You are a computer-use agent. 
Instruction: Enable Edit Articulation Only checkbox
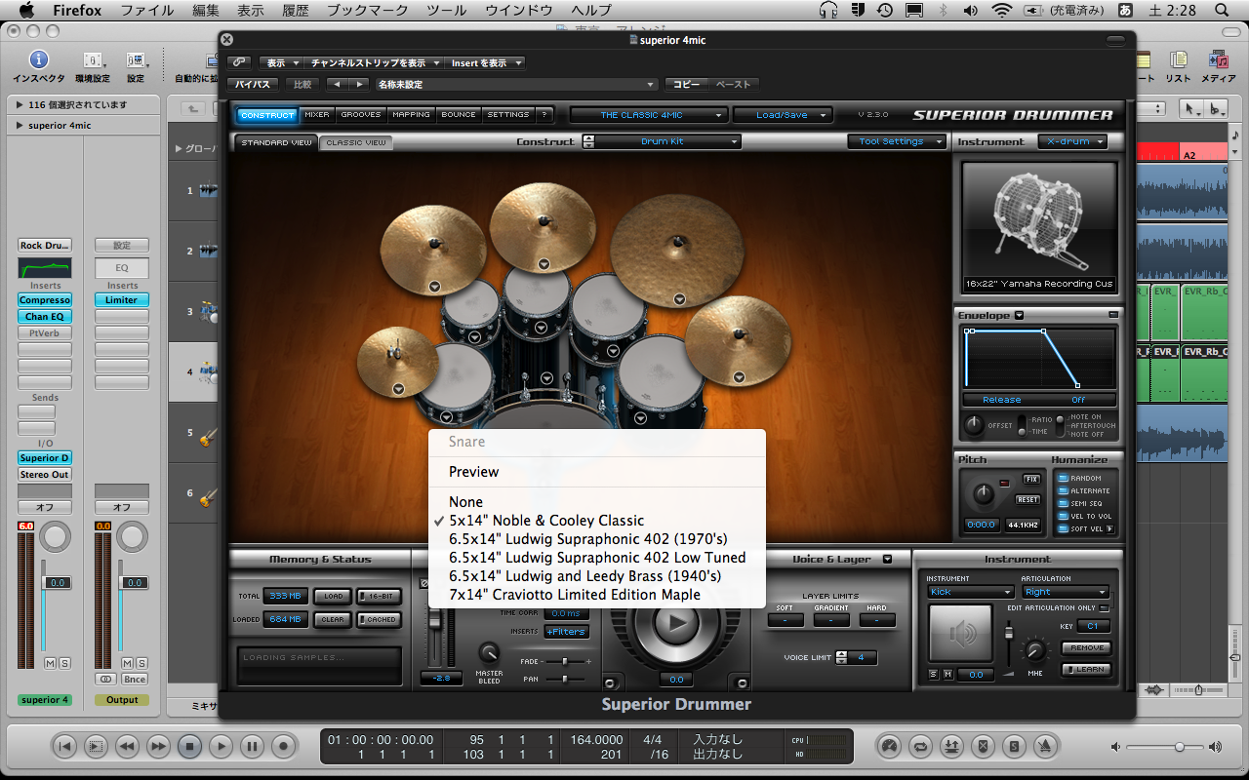coord(1104,608)
